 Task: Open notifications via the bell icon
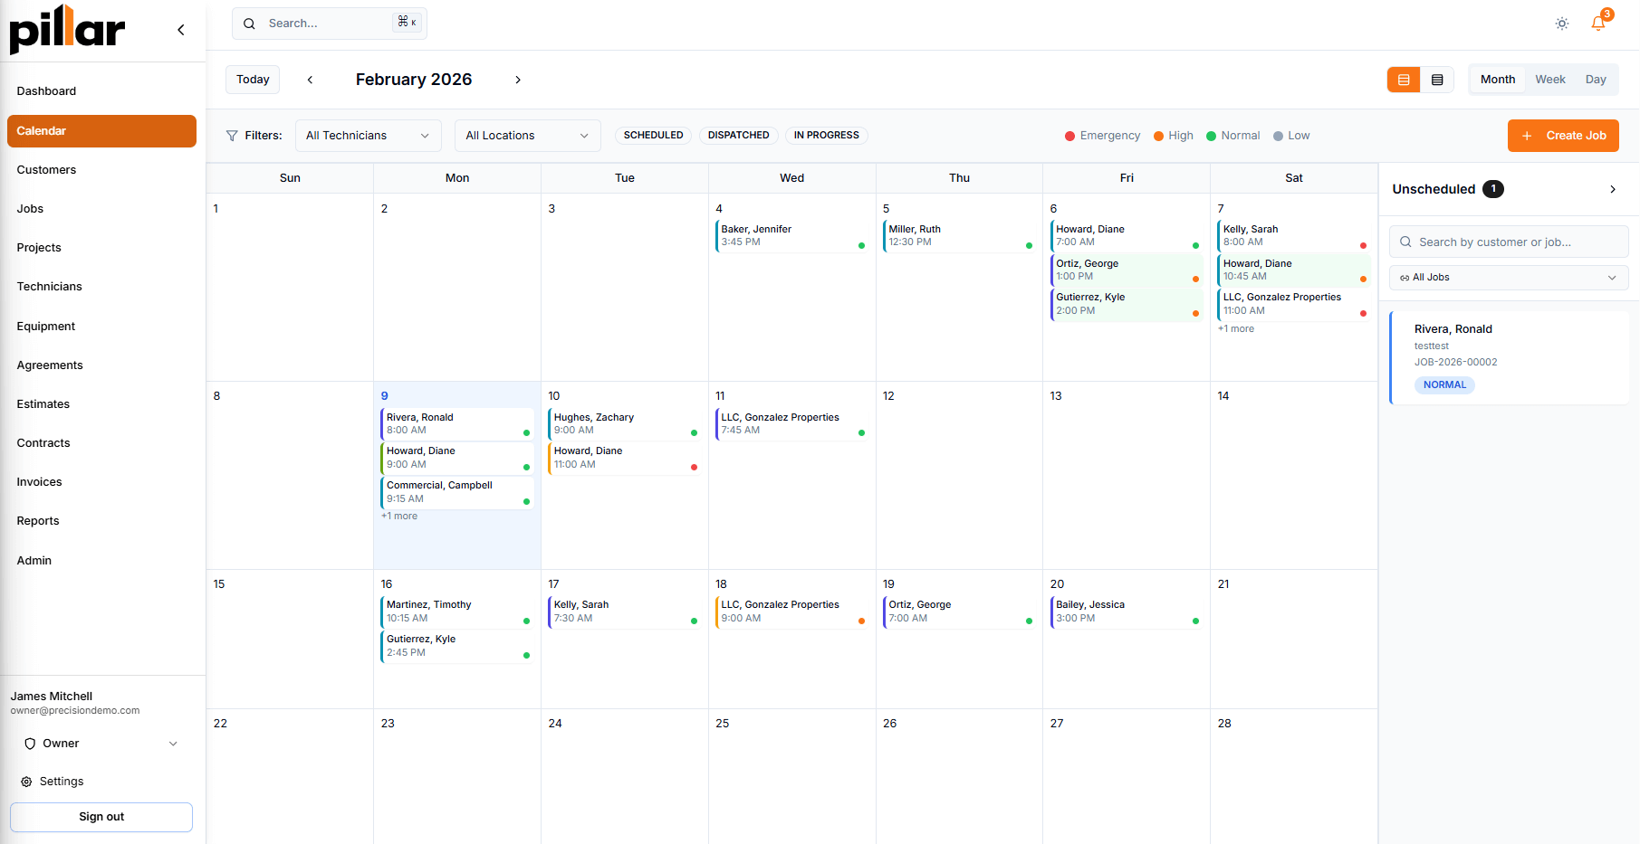(x=1597, y=24)
